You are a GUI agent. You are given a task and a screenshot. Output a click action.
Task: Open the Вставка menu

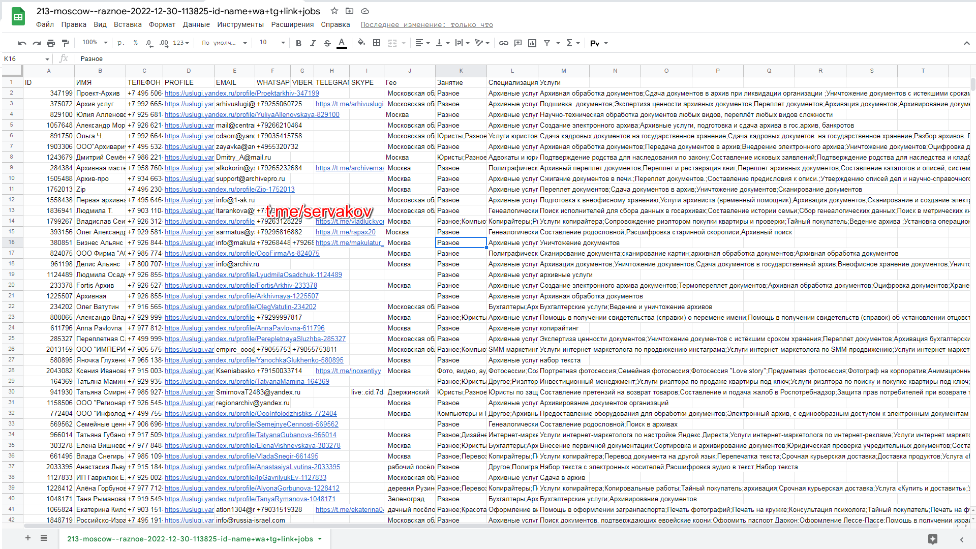[128, 24]
